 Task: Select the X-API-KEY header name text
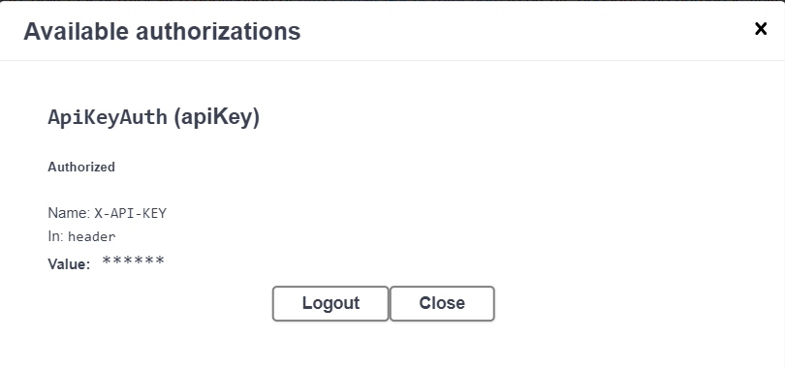130,213
